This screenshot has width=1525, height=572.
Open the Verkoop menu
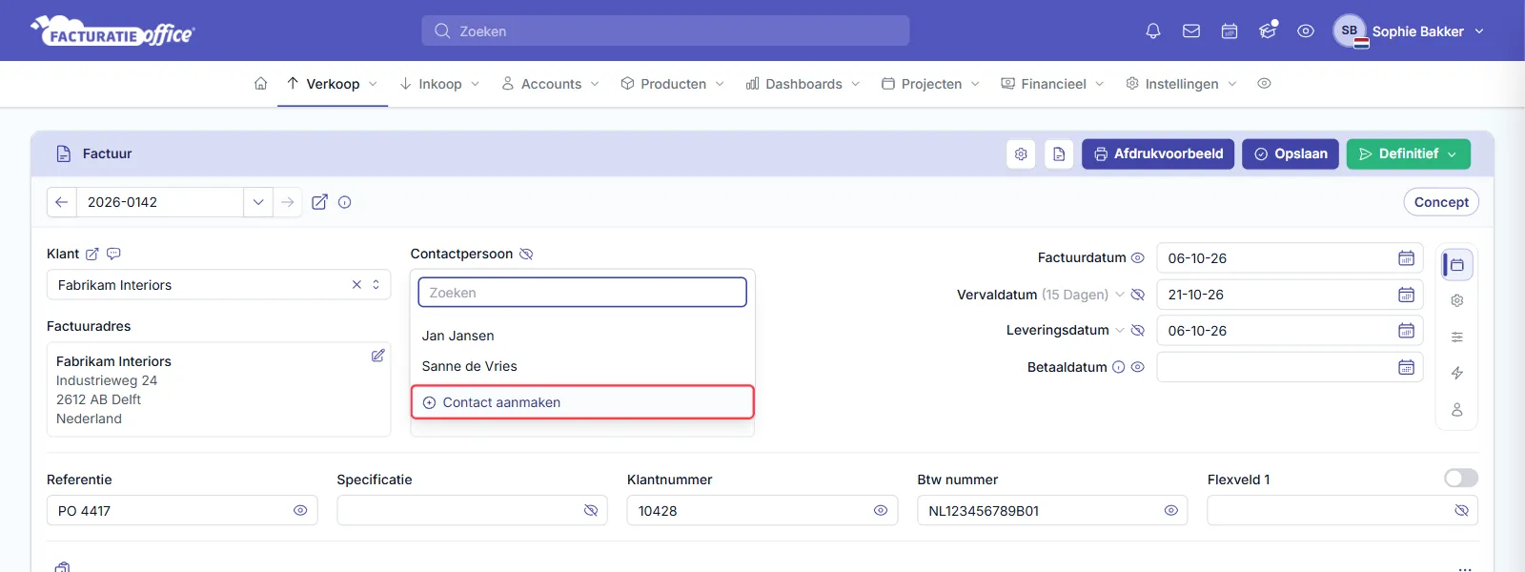[333, 84]
